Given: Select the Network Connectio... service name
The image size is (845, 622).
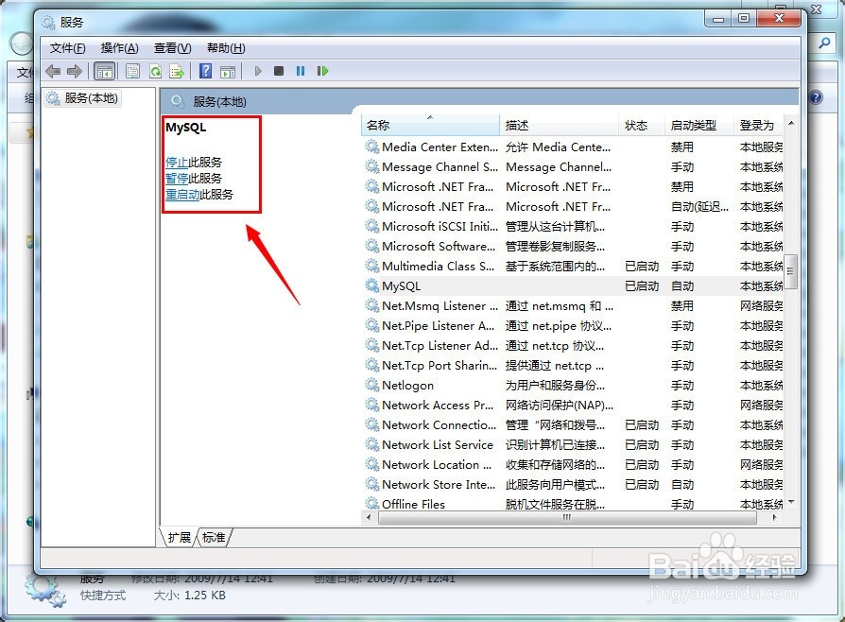Looking at the screenshot, I should [440, 425].
